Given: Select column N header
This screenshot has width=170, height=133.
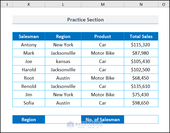Looking at the screenshot, I should [x=141, y=5].
